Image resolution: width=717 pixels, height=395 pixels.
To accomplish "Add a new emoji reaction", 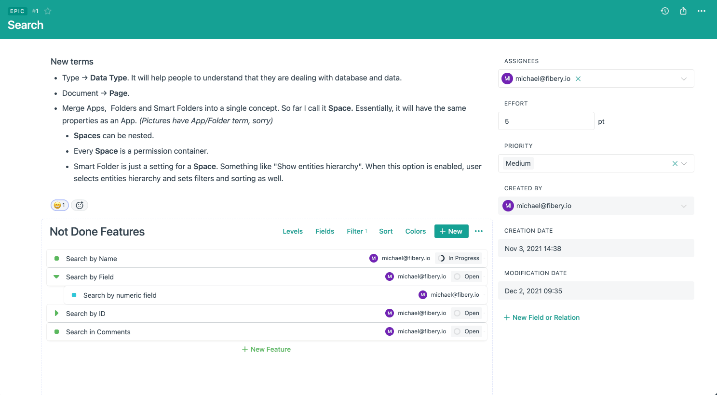I will (x=80, y=205).
